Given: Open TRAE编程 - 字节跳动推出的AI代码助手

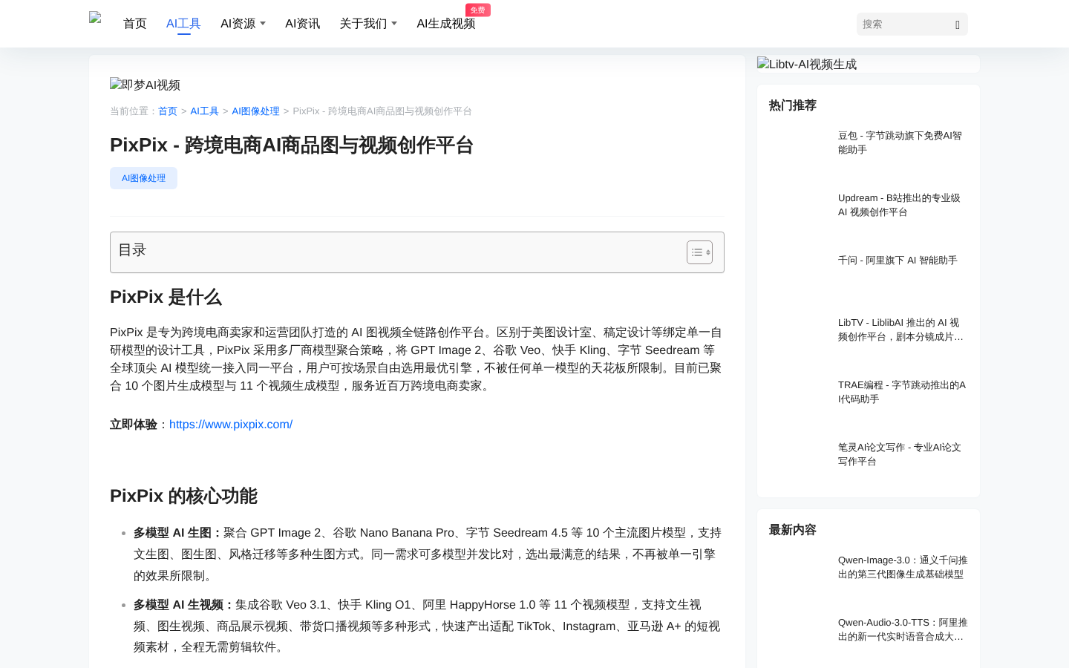Looking at the screenshot, I should (902, 392).
